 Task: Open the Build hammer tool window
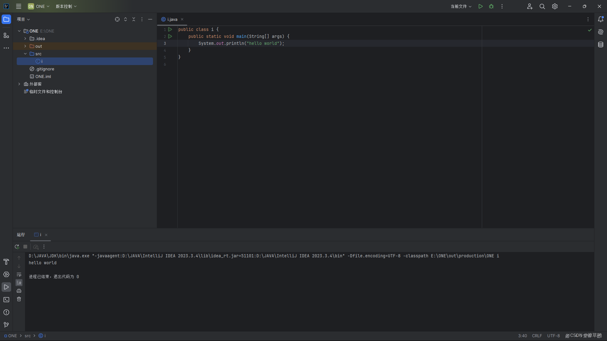coord(6,262)
